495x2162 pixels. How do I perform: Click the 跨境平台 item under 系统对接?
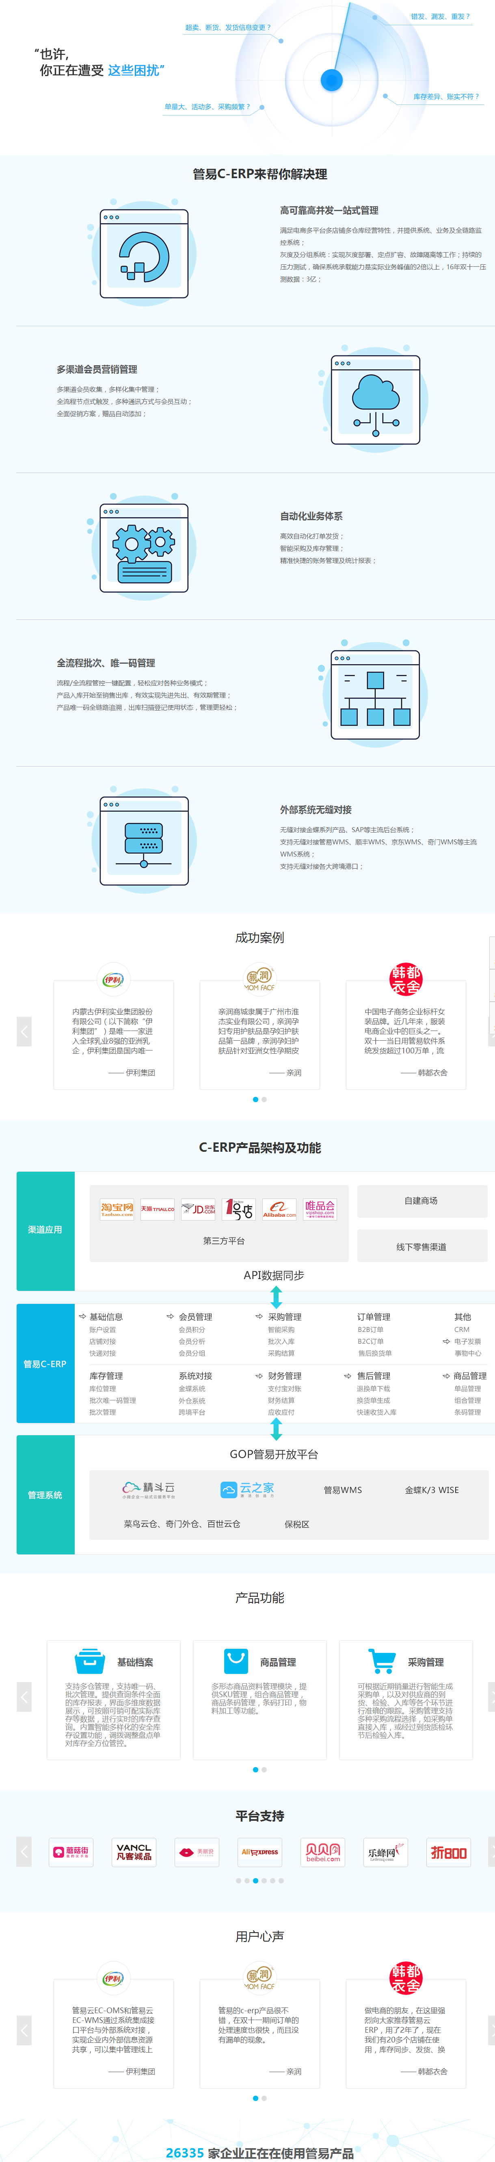pos(192,1412)
